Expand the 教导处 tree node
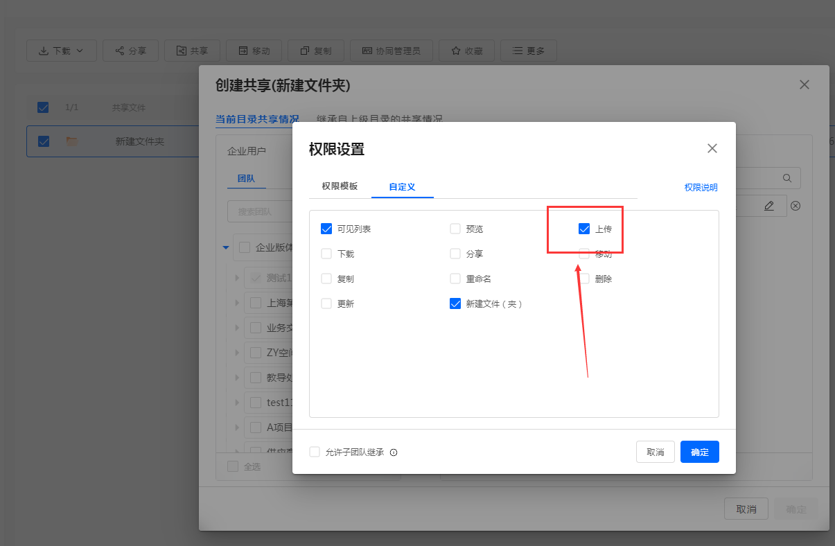The width and height of the screenshot is (835, 546). [237, 378]
